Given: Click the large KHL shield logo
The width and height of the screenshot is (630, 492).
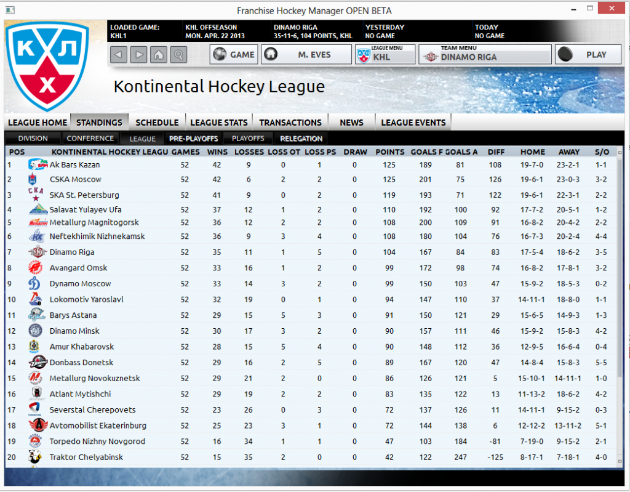Looking at the screenshot, I should coord(47,67).
